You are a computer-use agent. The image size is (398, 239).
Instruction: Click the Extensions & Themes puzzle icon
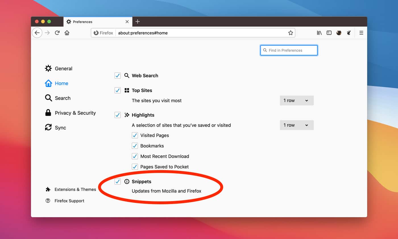[48, 189]
